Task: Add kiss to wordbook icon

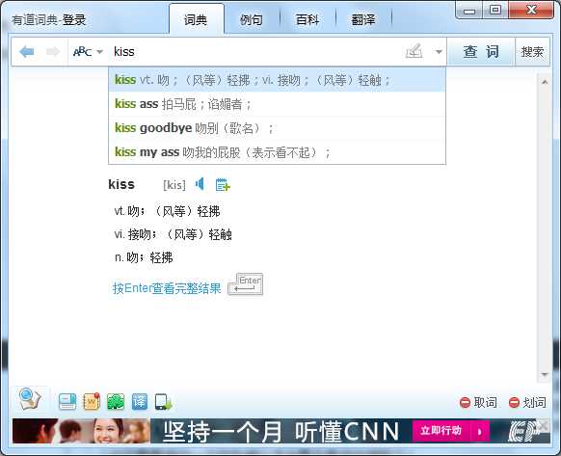Action: pyautogui.click(x=223, y=185)
